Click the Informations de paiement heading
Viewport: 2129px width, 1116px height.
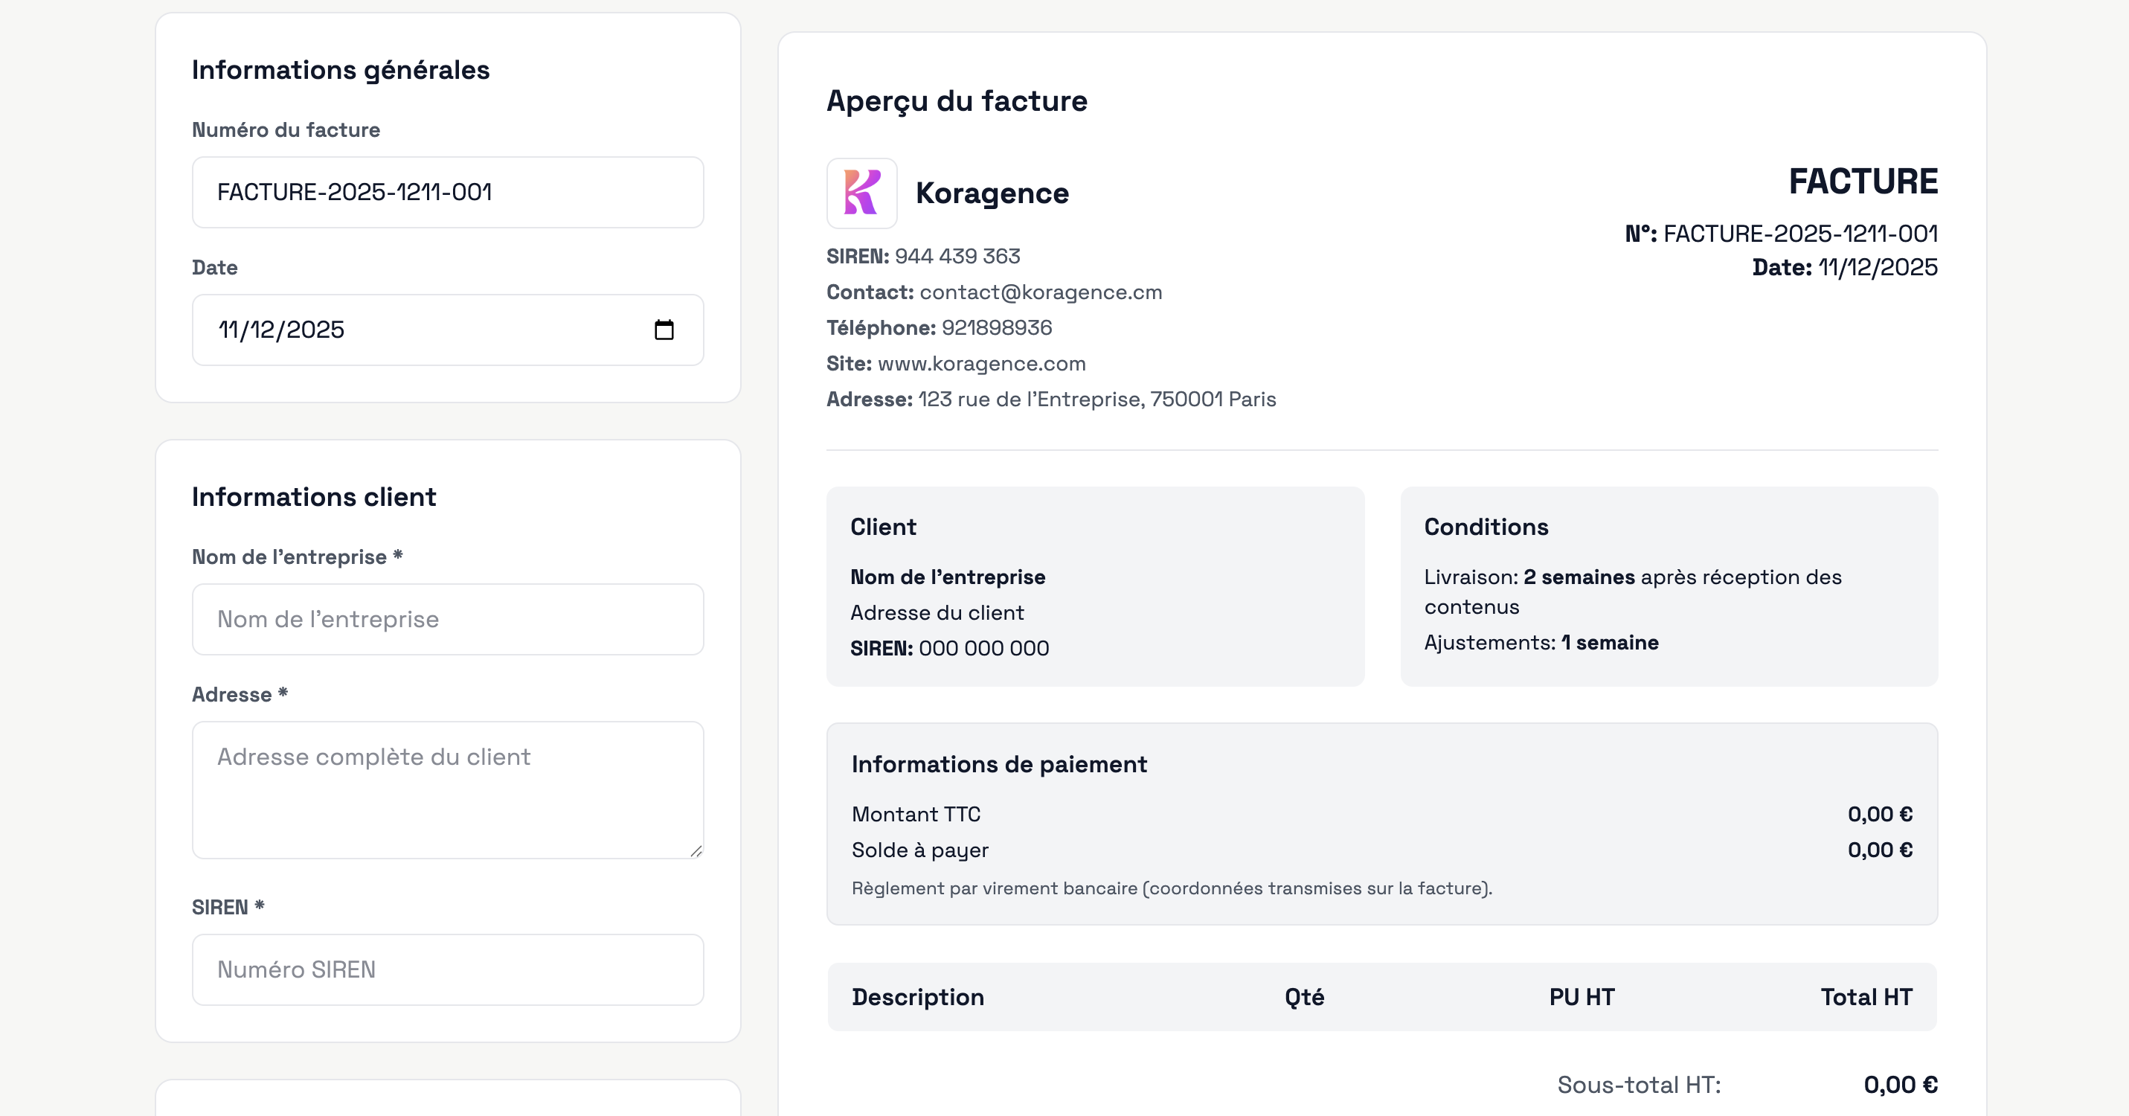[998, 765]
